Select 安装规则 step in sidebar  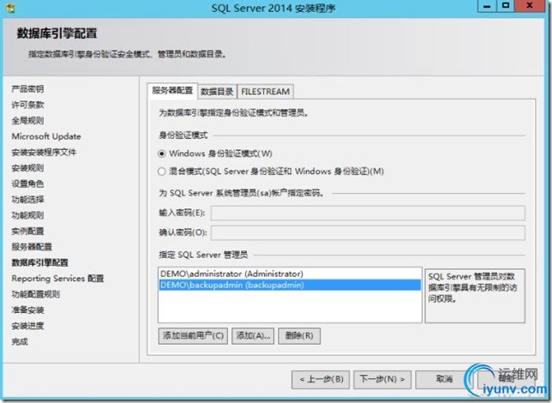tap(27, 168)
